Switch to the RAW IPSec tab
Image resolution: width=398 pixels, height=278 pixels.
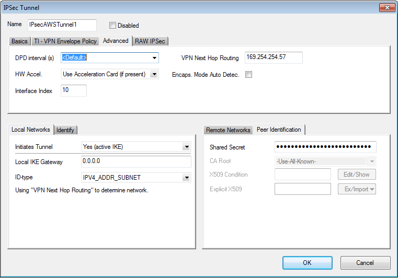pyautogui.click(x=150, y=41)
